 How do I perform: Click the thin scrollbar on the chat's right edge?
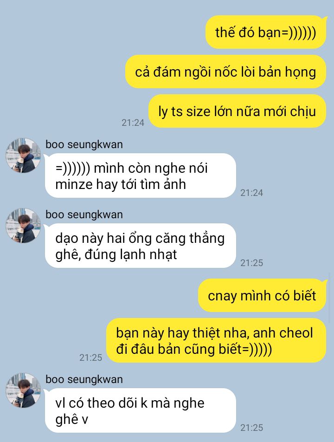330,298
